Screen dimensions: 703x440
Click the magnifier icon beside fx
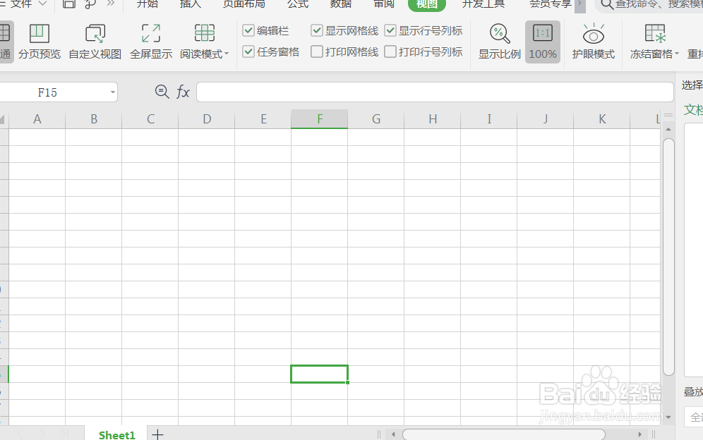click(x=162, y=92)
